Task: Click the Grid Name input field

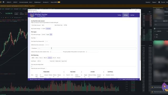Action: [43, 61]
